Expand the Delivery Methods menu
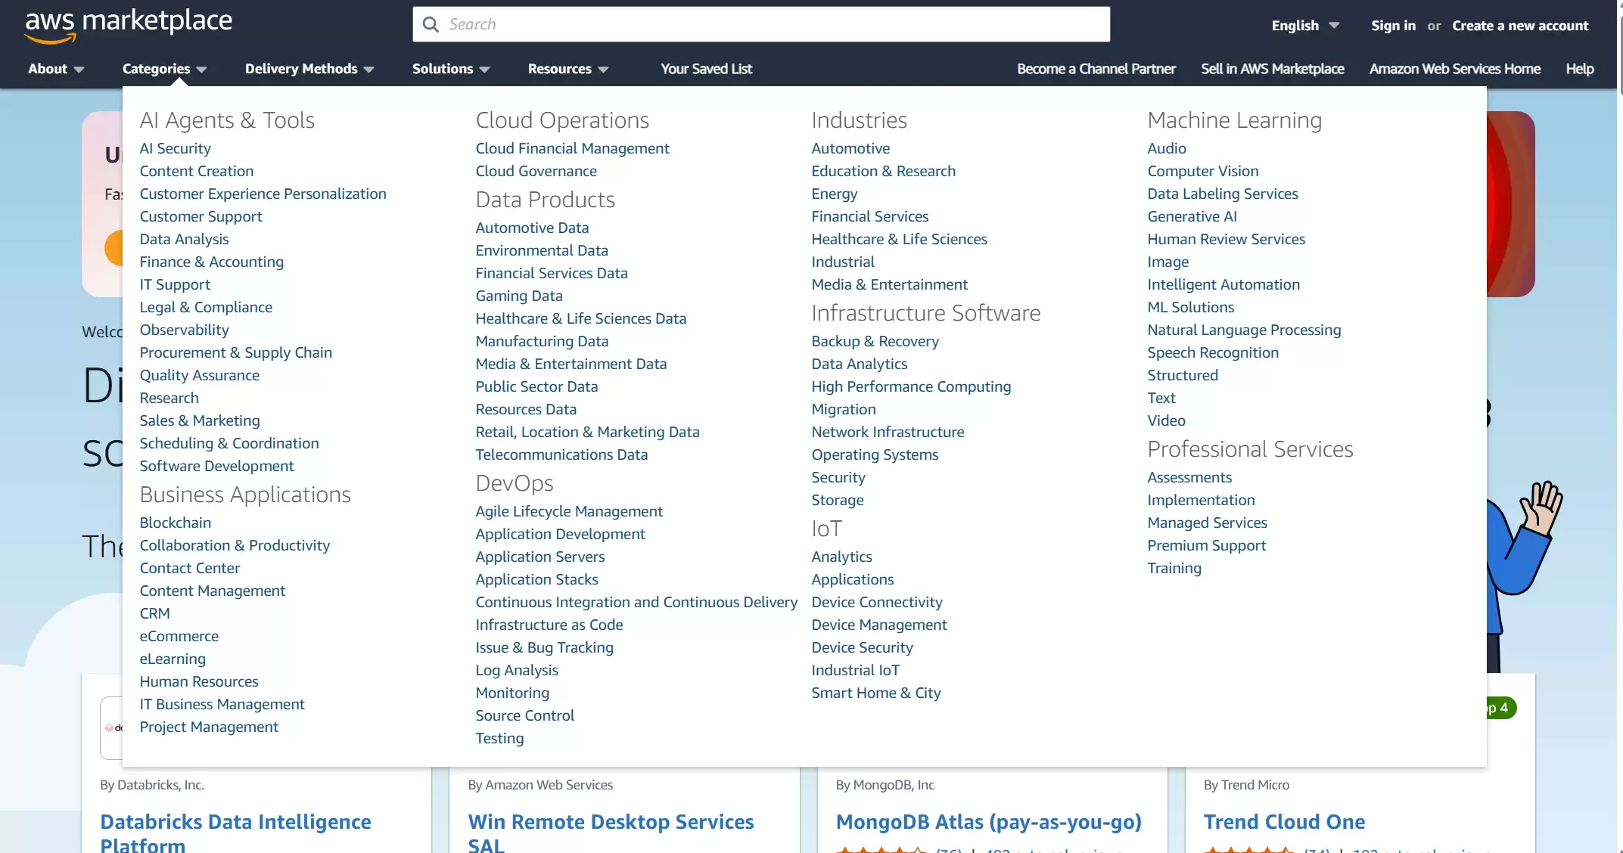The width and height of the screenshot is (1623, 853). point(309,69)
